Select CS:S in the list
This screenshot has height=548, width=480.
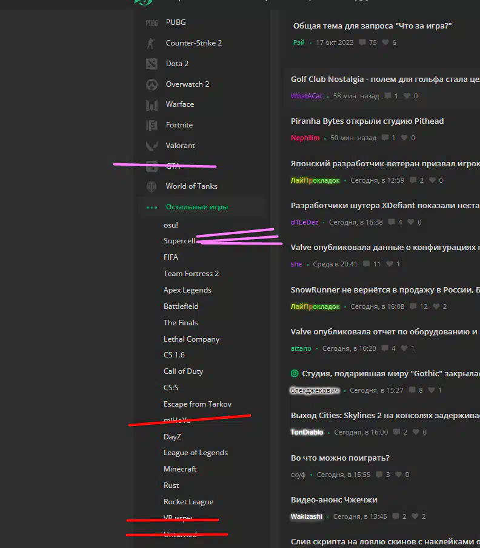(171, 388)
